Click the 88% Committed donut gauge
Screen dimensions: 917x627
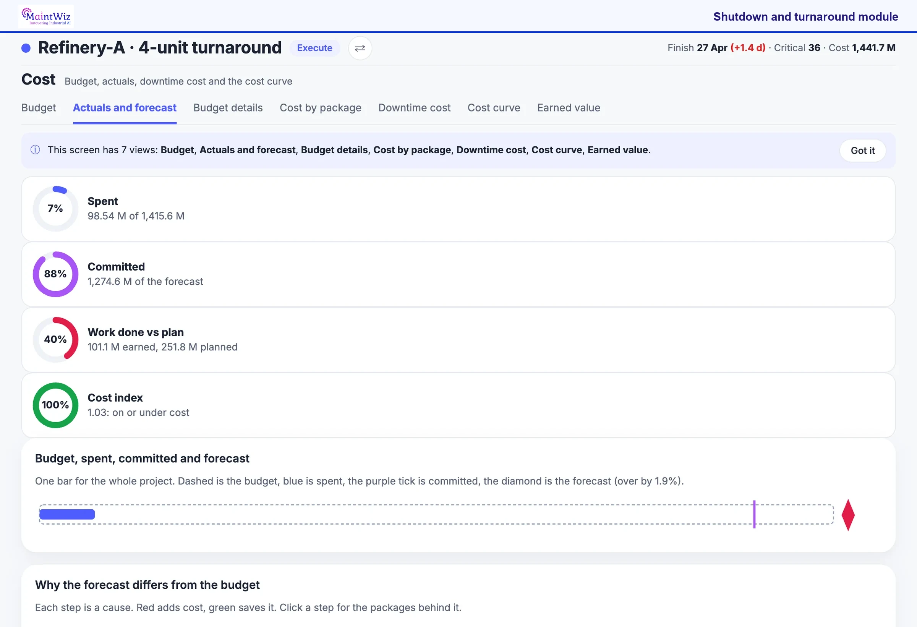56,274
